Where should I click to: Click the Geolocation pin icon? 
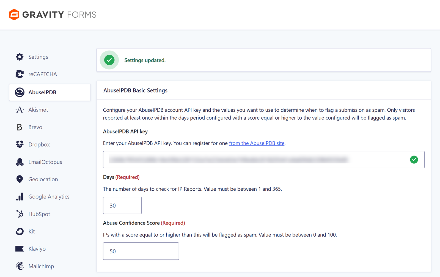(x=20, y=179)
